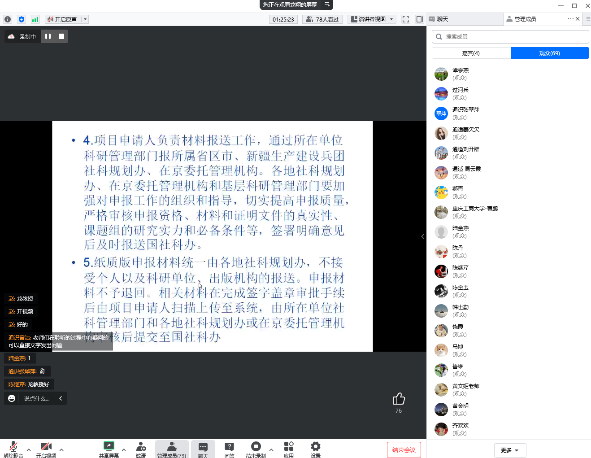Viewport: 591px width, 458px height.
Task: Expand the 演讲者视图 view dropdown
Action: pyautogui.click(x=391, y=19)
